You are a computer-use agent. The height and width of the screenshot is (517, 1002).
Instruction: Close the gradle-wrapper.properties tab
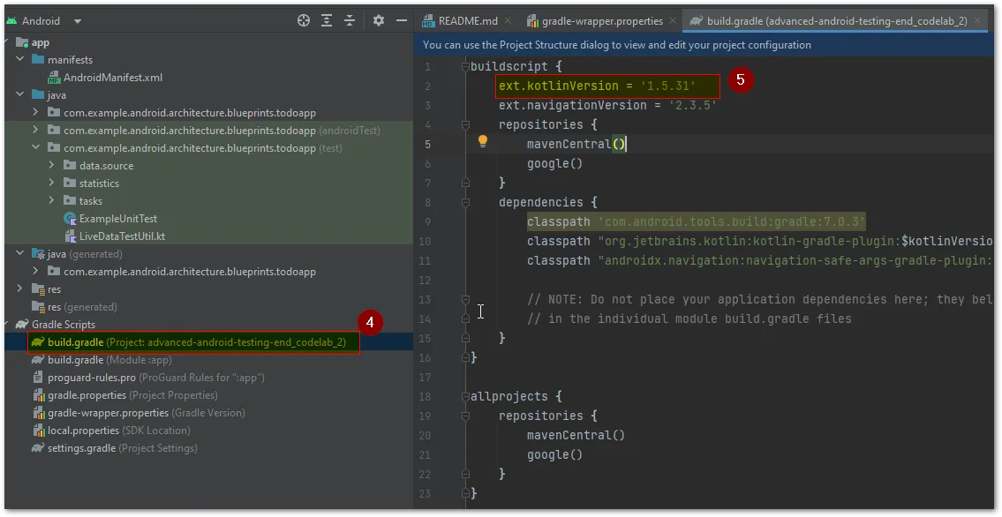coord(673,21)
